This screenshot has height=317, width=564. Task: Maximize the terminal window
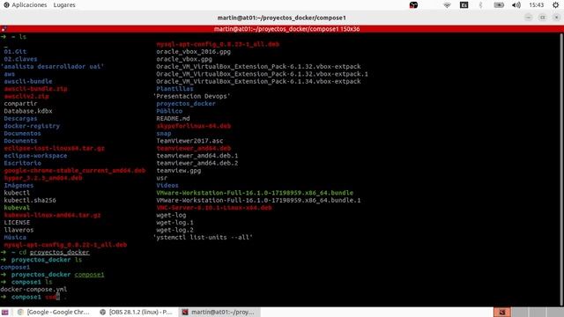coord(543,18)
